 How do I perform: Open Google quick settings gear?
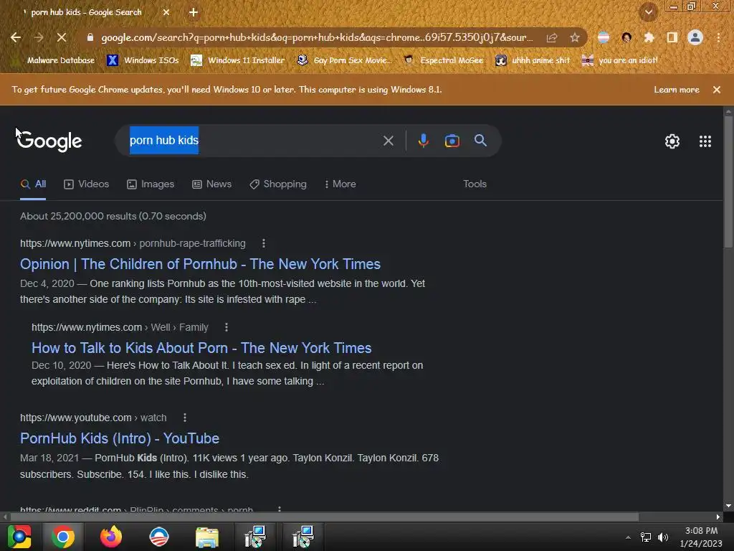tap(672, 141)
